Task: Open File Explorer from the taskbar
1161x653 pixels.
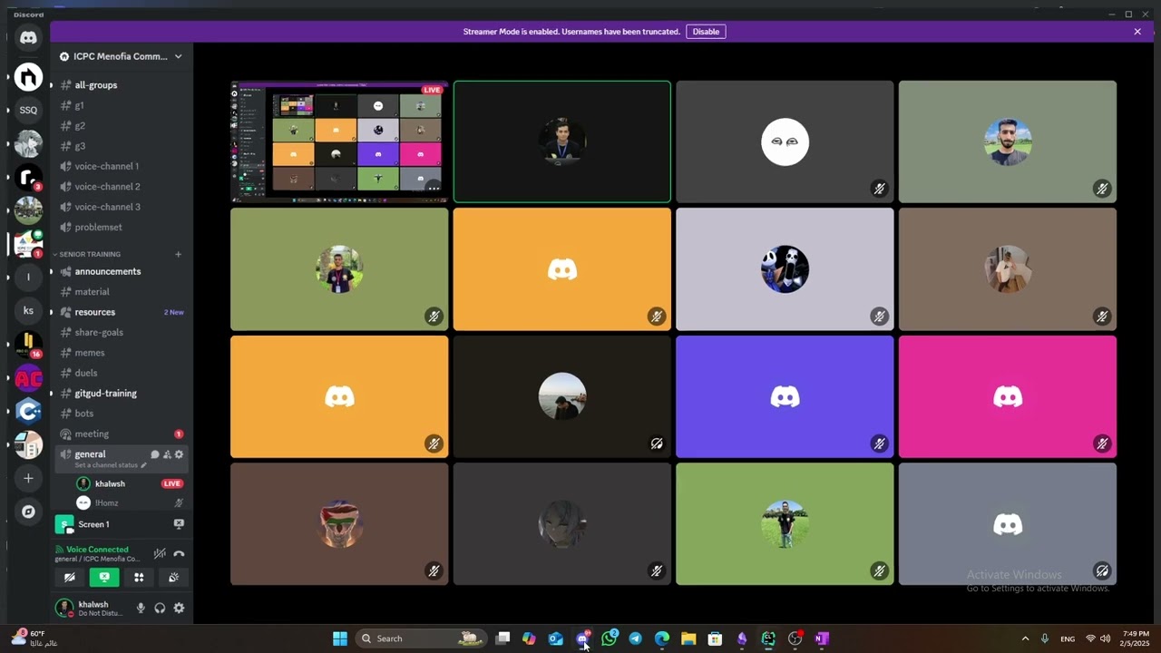Action: [x=688, y=638]
